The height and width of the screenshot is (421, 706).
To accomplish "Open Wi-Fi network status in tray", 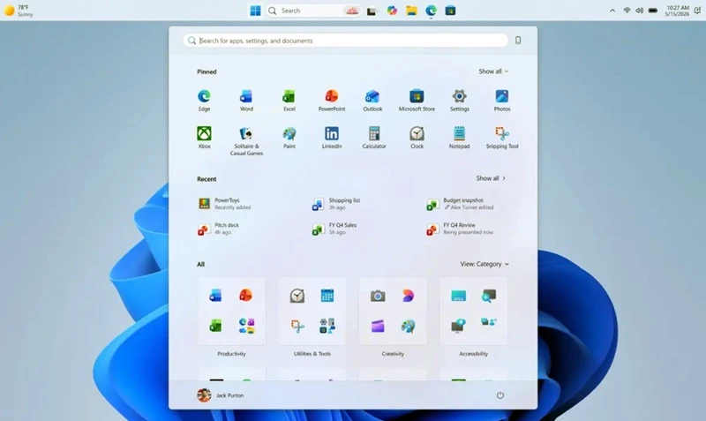I will pyautogui.click(x=627, y=11).
